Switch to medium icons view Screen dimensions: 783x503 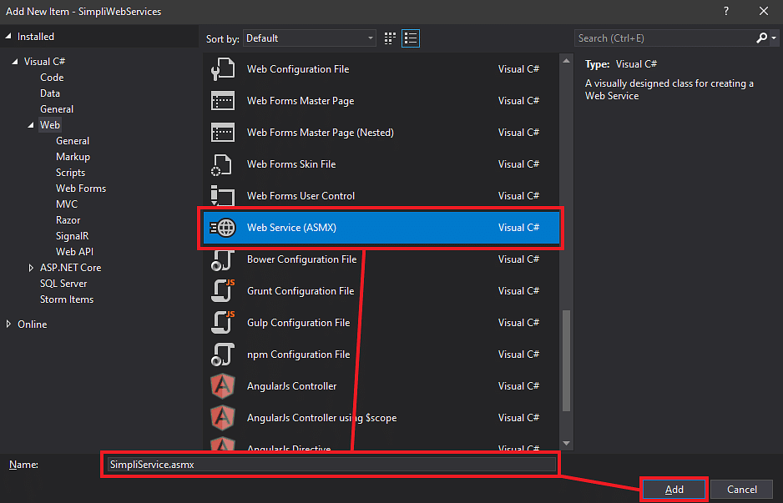(x=390, y=38)
